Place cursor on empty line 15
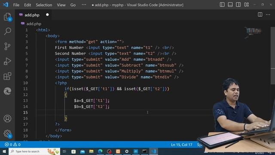The width and height of the screenshot is (275, 155). [124, 112]
